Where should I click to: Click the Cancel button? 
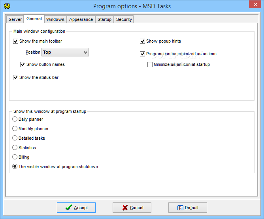132,208
